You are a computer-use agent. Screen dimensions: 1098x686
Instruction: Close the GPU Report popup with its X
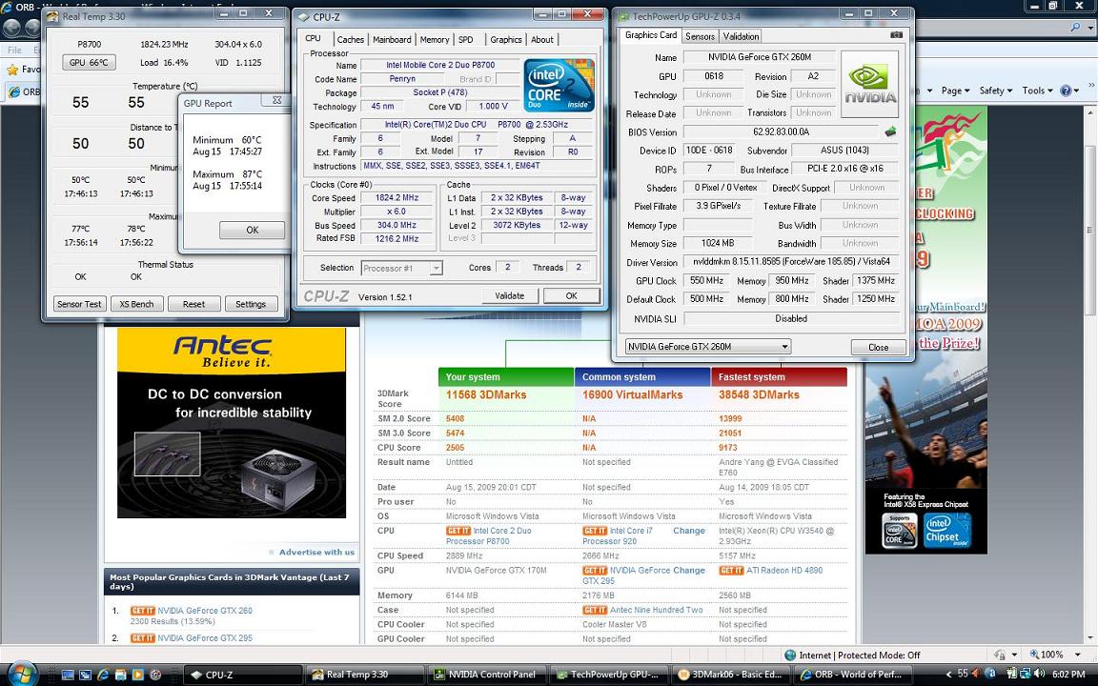click(276, 100)
